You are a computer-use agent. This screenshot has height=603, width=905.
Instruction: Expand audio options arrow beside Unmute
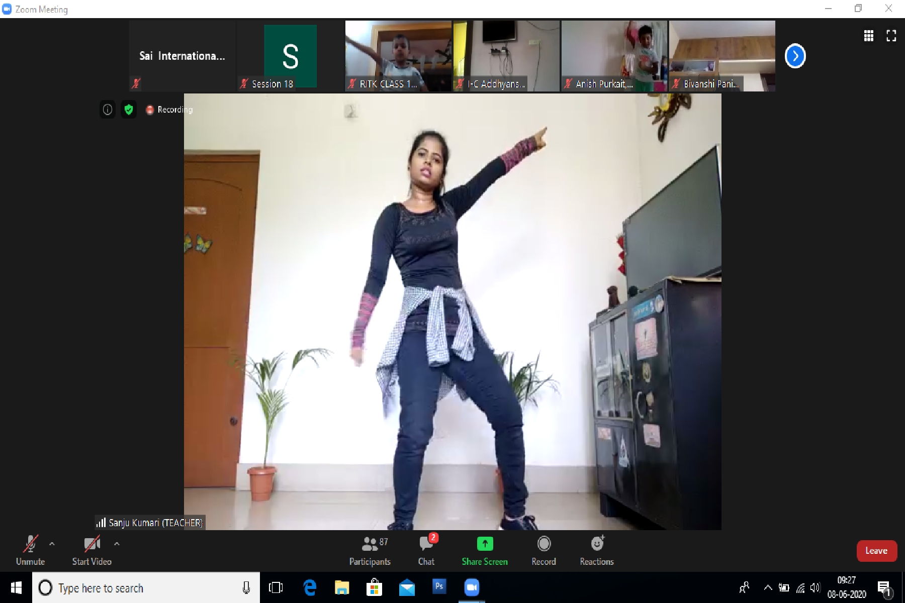pos(52,544)
